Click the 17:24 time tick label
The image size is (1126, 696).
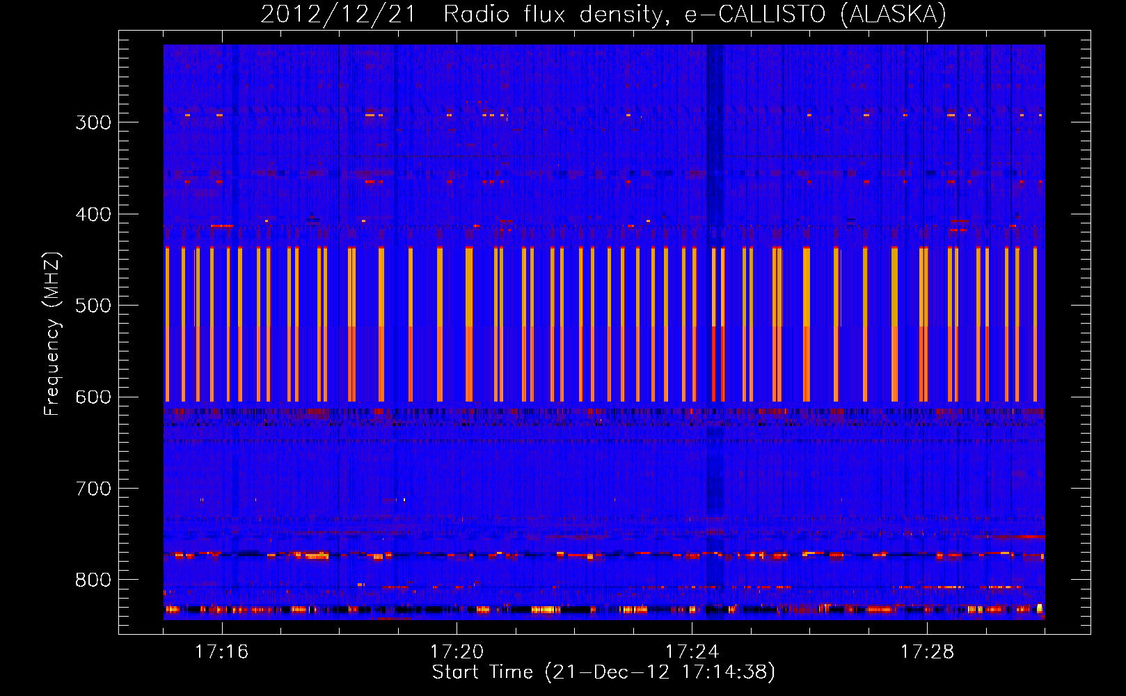pos(692,651)
